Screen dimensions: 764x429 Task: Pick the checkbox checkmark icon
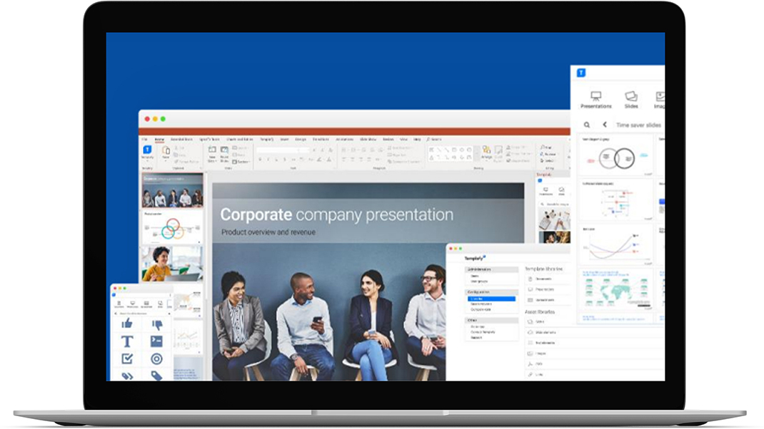pyautogui.click(x=127, y=358)
